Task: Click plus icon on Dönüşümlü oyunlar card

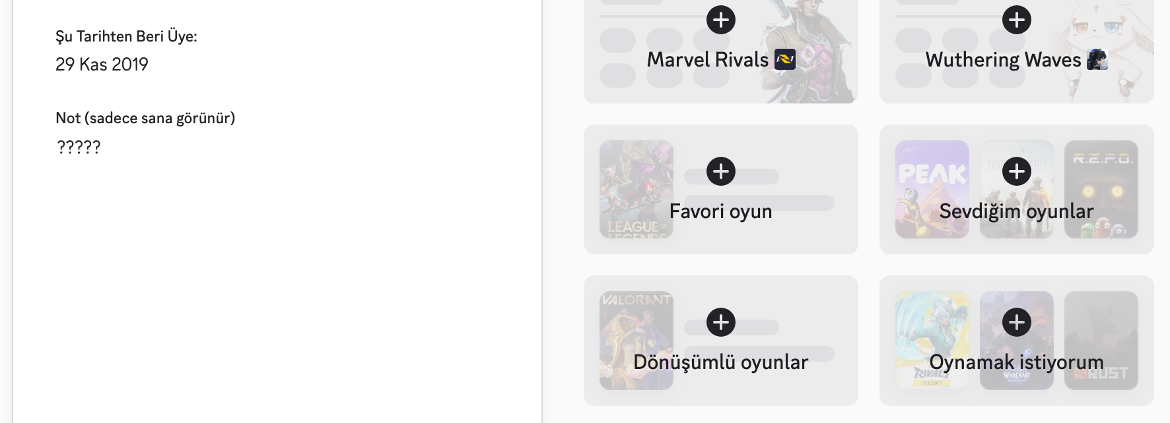Action: pos(721,322)
